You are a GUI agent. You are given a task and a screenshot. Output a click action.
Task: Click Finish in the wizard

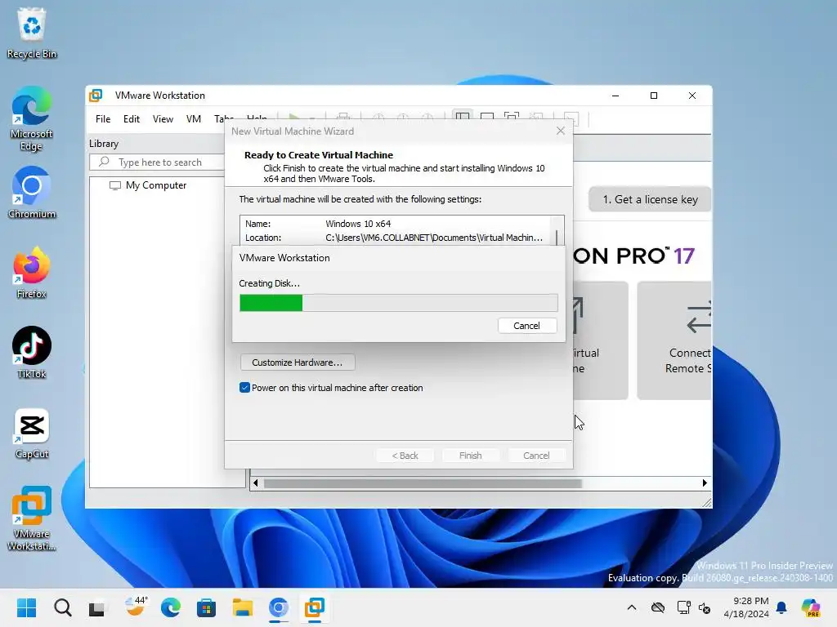(470, 456)
